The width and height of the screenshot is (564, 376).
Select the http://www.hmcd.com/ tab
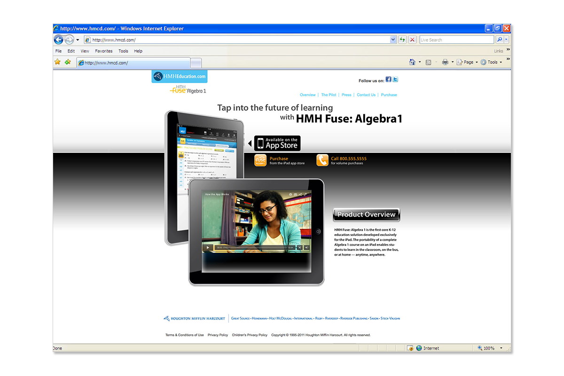(133, 63)
